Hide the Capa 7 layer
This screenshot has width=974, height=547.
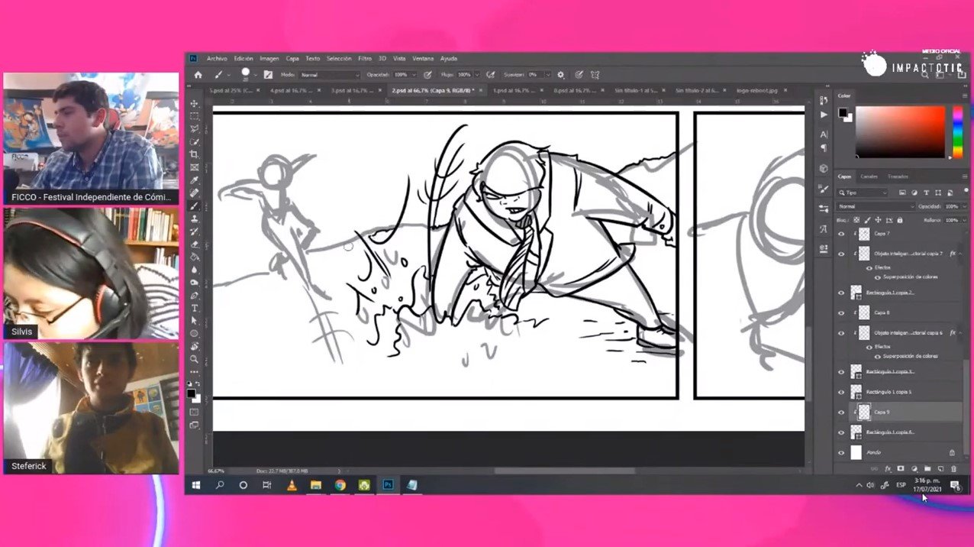(841, 234)
